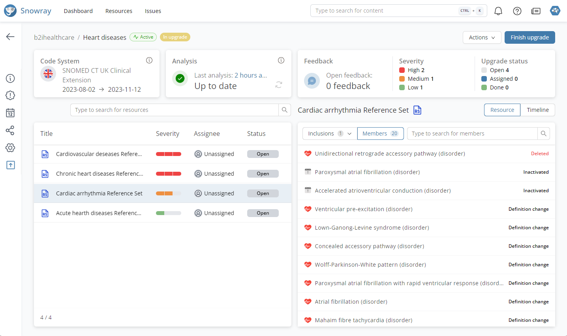
Task: Click the share icon in sidebar
Action: tap(10, 130)
